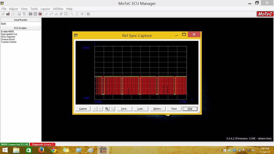274x154 pixels.
Task: Zoom out on the Ref Sync Capture graph
Action: tap(112, 109)
